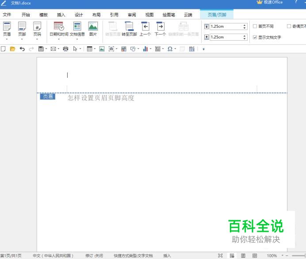The height and width of the screenshot is (259, 306).
Task: Click the blue 页眉 header label tag
Action: pos(48,96)
